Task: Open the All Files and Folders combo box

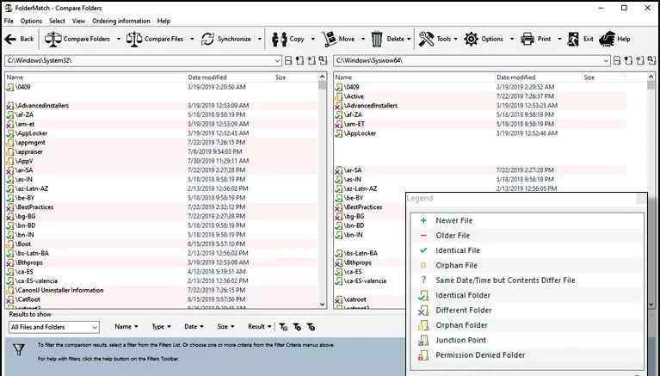Action: (x=54, y=327)
